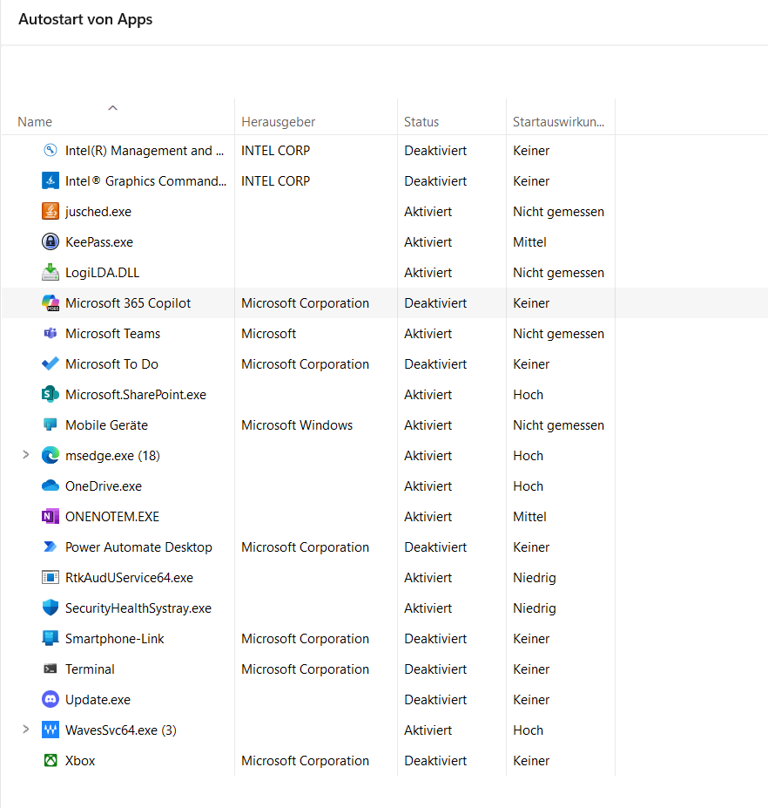Click Keiner impact of Terminal
Screen dimensions: 768x808
[x=531, y=669]
